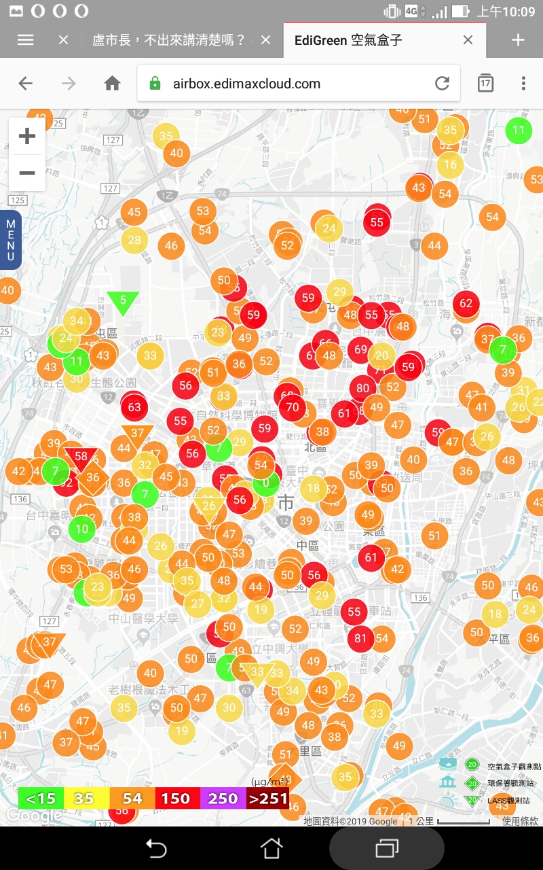Open the Android recent apps button
543x870 pixels.
coord(387,848)
